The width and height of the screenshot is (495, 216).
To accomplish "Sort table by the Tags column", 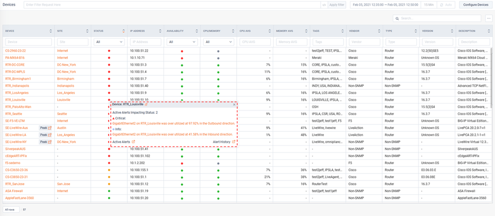I will point(343,31).
